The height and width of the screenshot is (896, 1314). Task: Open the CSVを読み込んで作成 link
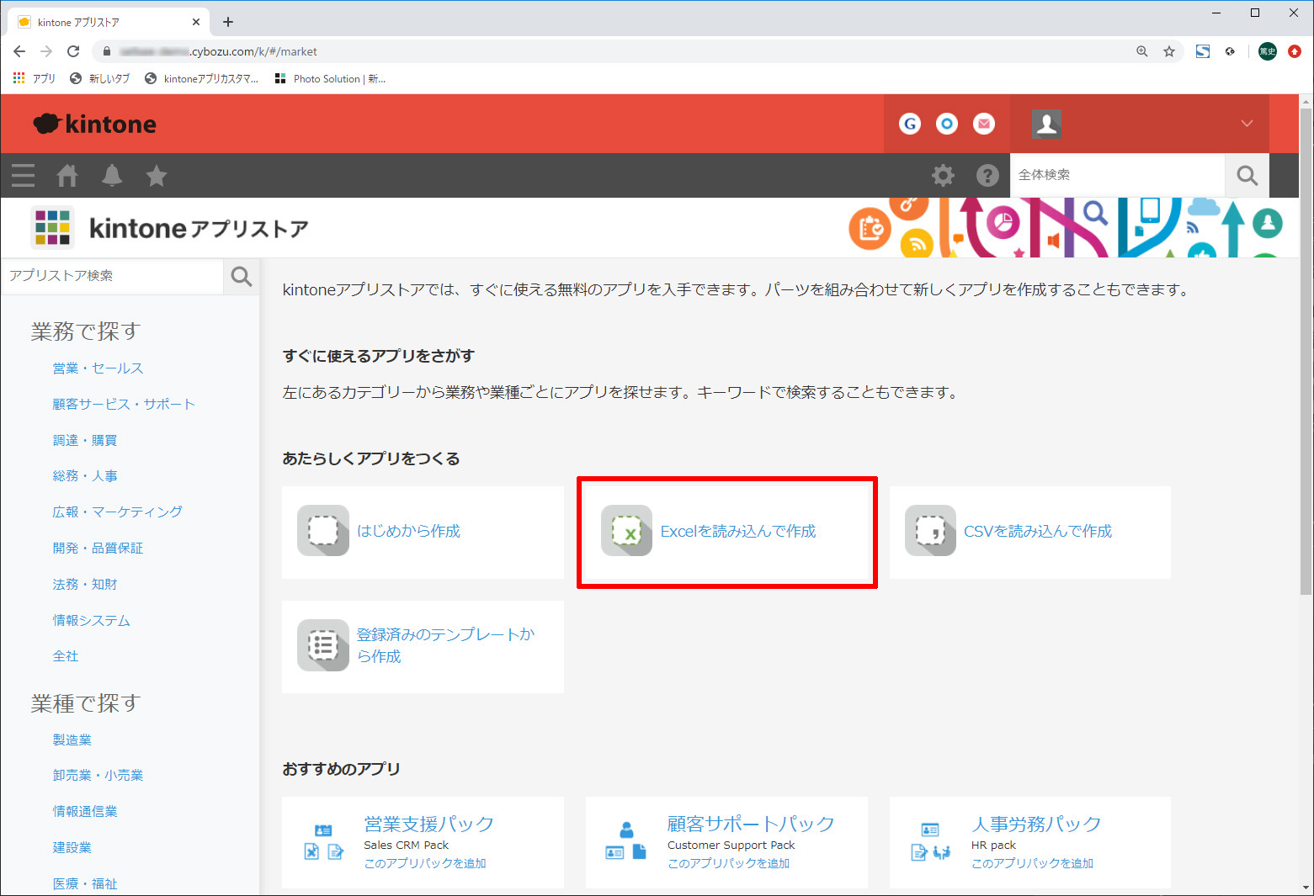pos(1038,531)
